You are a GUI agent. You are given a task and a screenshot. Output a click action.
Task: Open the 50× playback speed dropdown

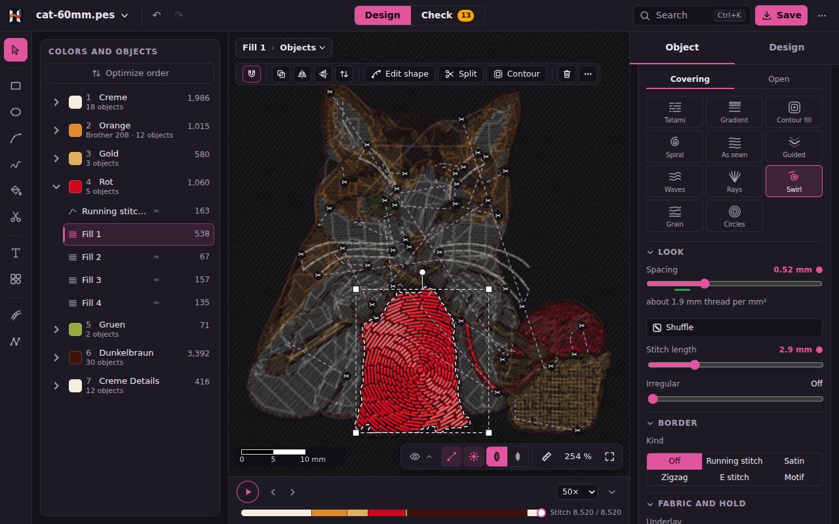click(577, 492)
